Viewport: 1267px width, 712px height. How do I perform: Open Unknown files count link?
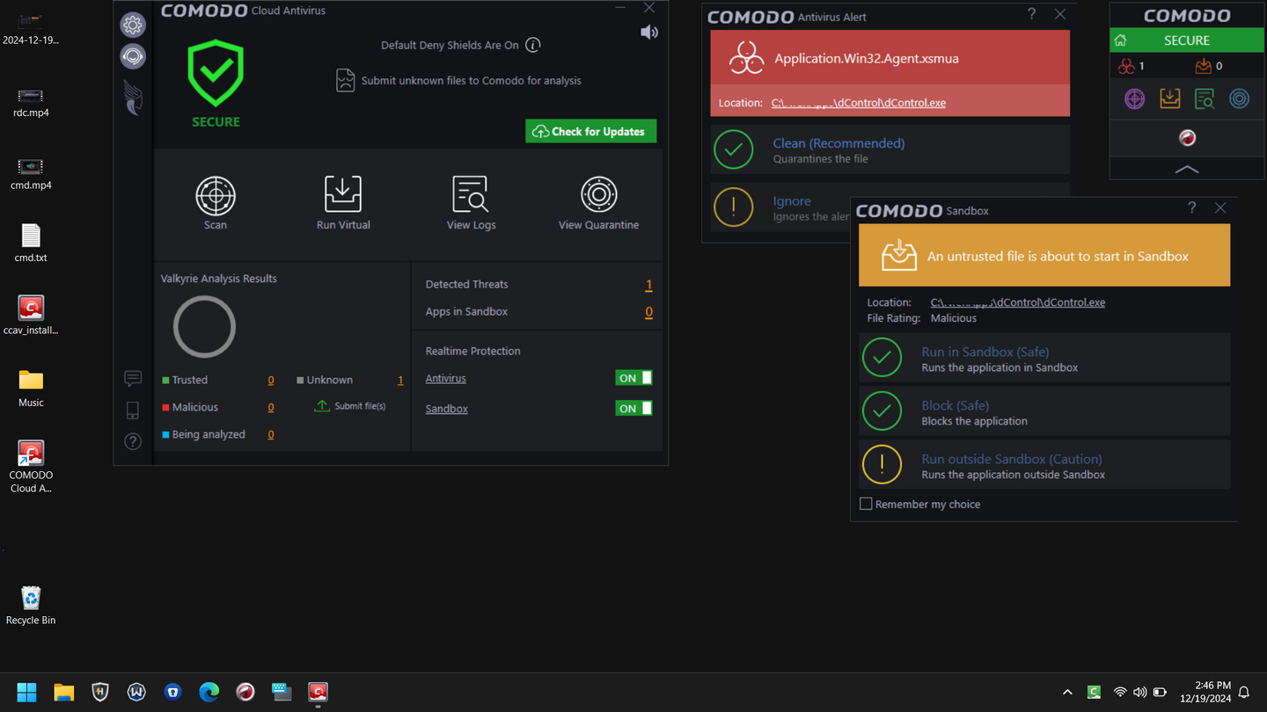coord(400,381)
